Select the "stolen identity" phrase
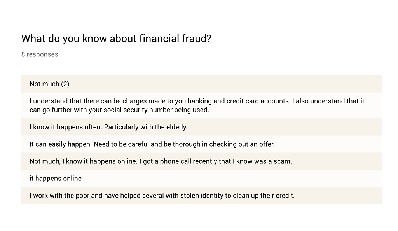This screenshot has width=398, height=231. point(202,196)
